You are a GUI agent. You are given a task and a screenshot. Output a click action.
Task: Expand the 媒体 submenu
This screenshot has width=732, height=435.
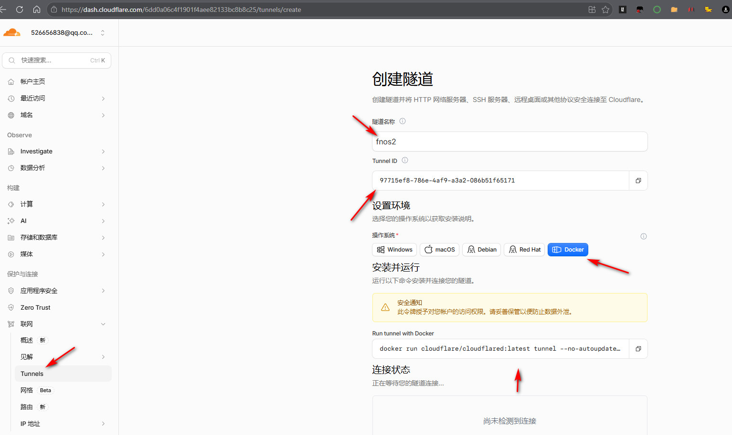pos(103,254)
